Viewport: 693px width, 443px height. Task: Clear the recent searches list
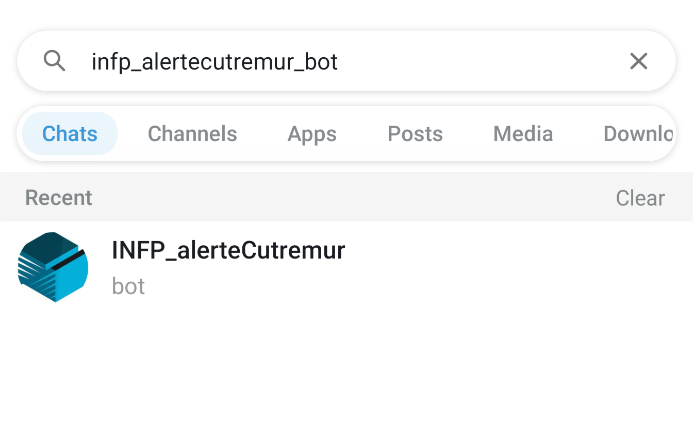point(640,198)
